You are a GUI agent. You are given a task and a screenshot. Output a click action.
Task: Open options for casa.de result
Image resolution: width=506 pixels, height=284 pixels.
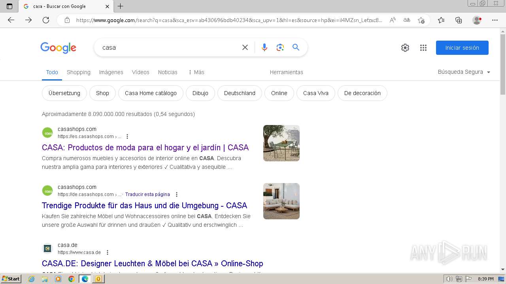tap(108, 252)
